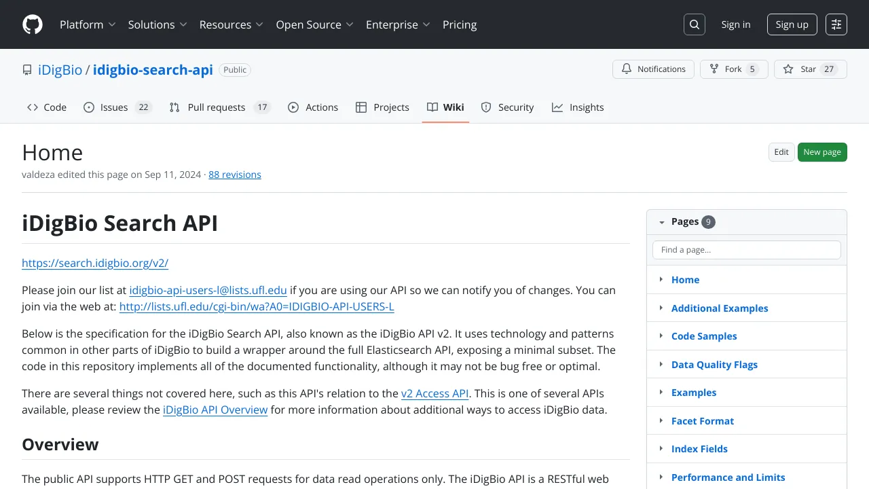Viewport: 869px width, 489px height.
Task: Click the search magnifier icon
Action: (x=695, y=24)
